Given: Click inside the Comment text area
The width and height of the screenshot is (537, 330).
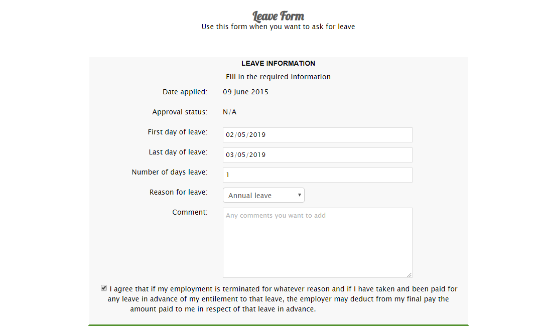Looking at the screenshot, I should (x=318, y=243).
